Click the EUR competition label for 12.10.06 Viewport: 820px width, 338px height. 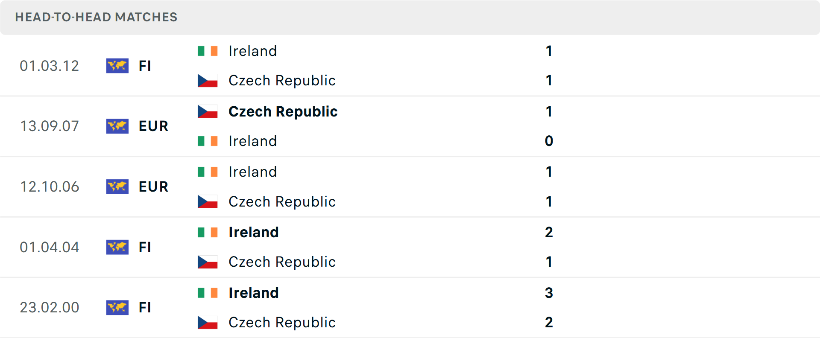153,186
